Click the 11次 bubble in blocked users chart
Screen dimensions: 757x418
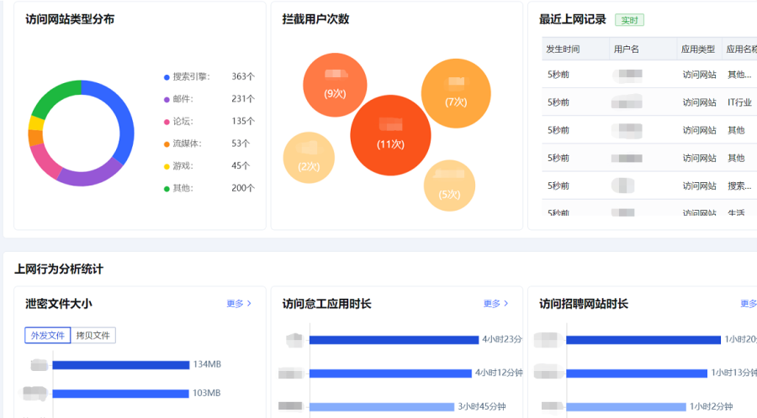point(390,136)
